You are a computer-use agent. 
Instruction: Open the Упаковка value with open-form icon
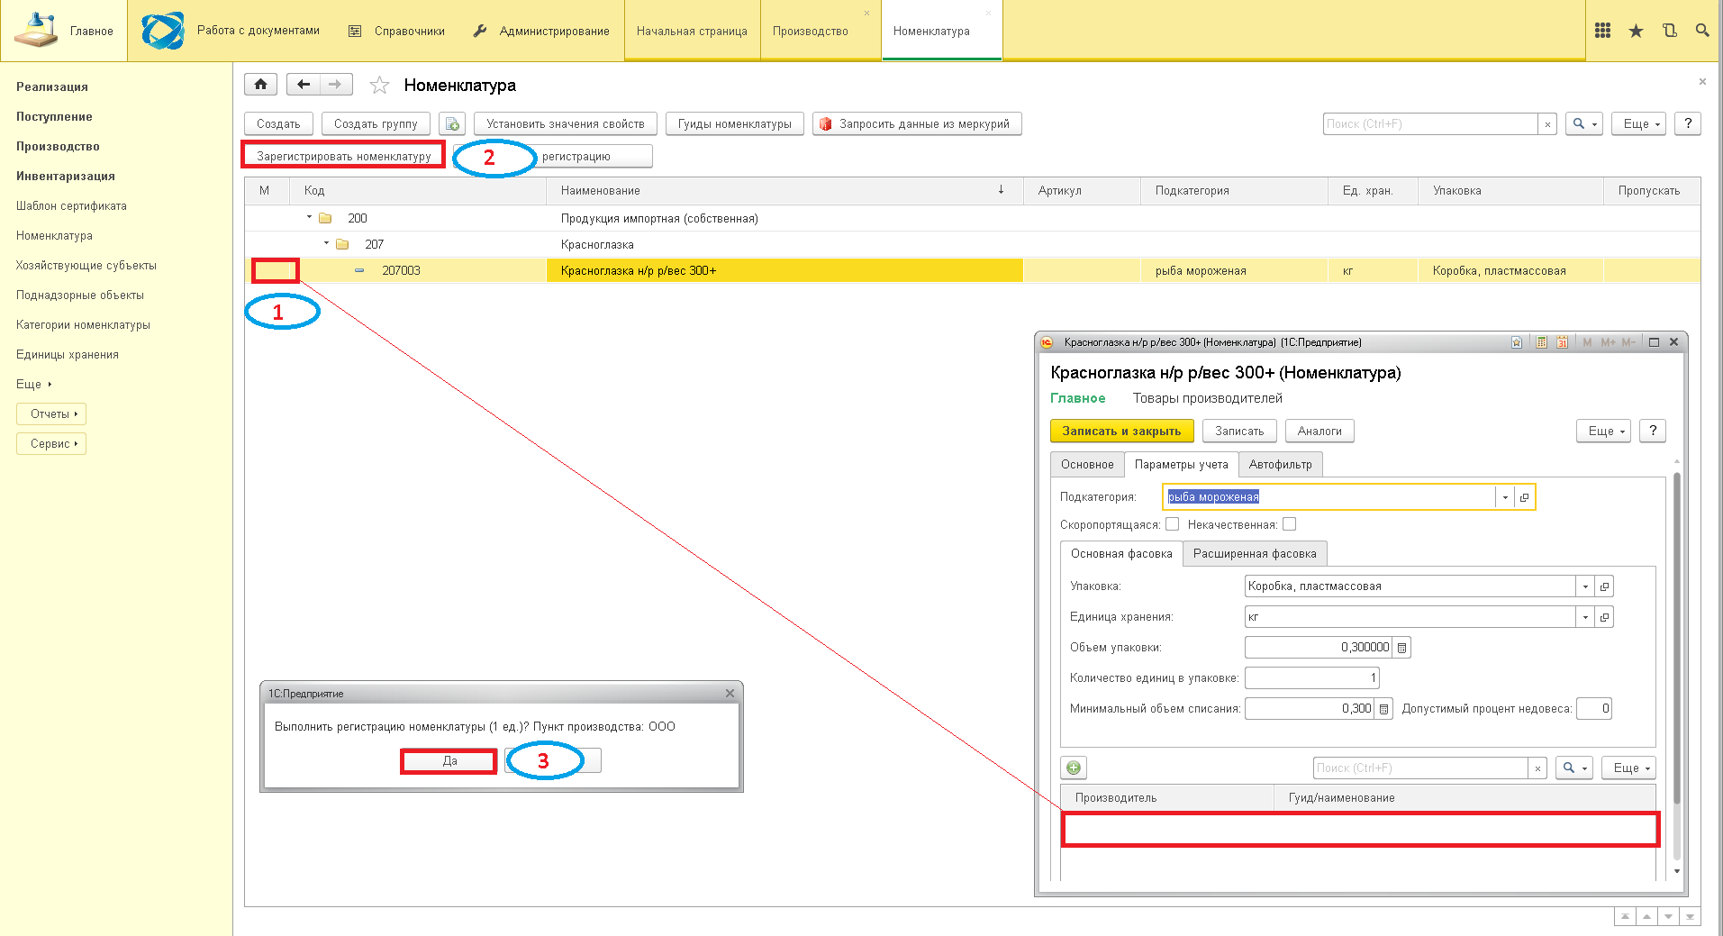[x=1604, y=586]
